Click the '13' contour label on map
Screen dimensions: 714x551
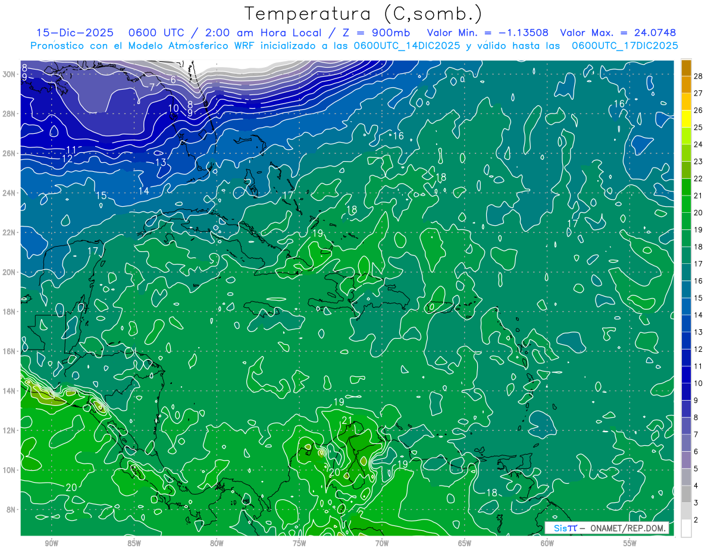point(161,162)
